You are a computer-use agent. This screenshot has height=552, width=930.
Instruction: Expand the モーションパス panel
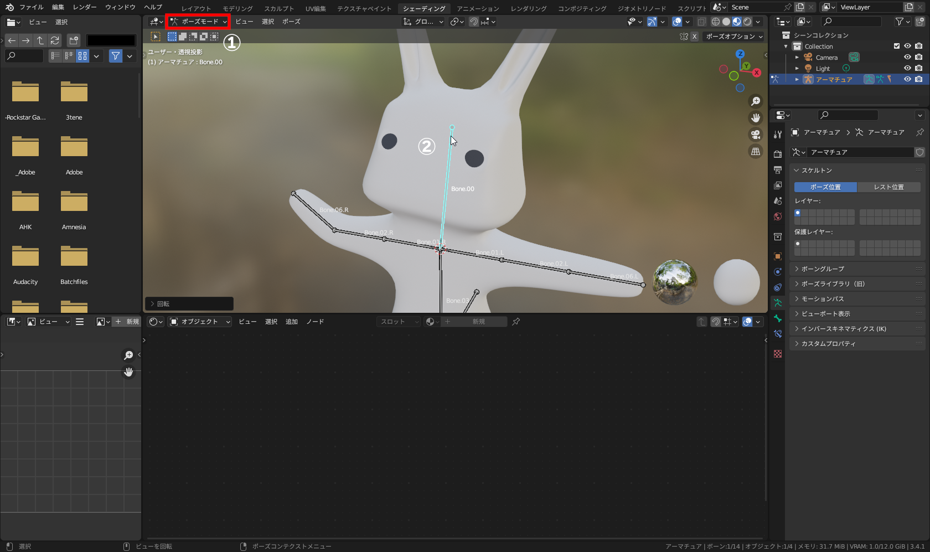857,299
